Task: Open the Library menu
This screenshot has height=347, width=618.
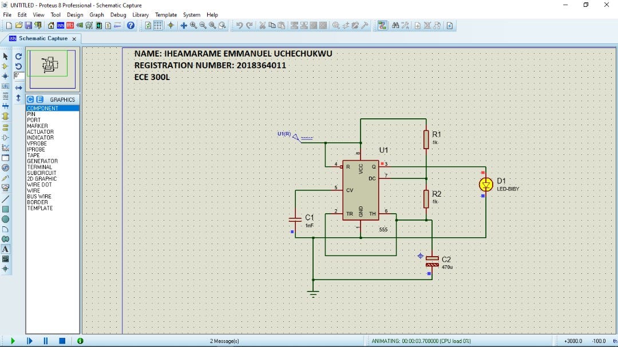Action: (x=140, y=15)
